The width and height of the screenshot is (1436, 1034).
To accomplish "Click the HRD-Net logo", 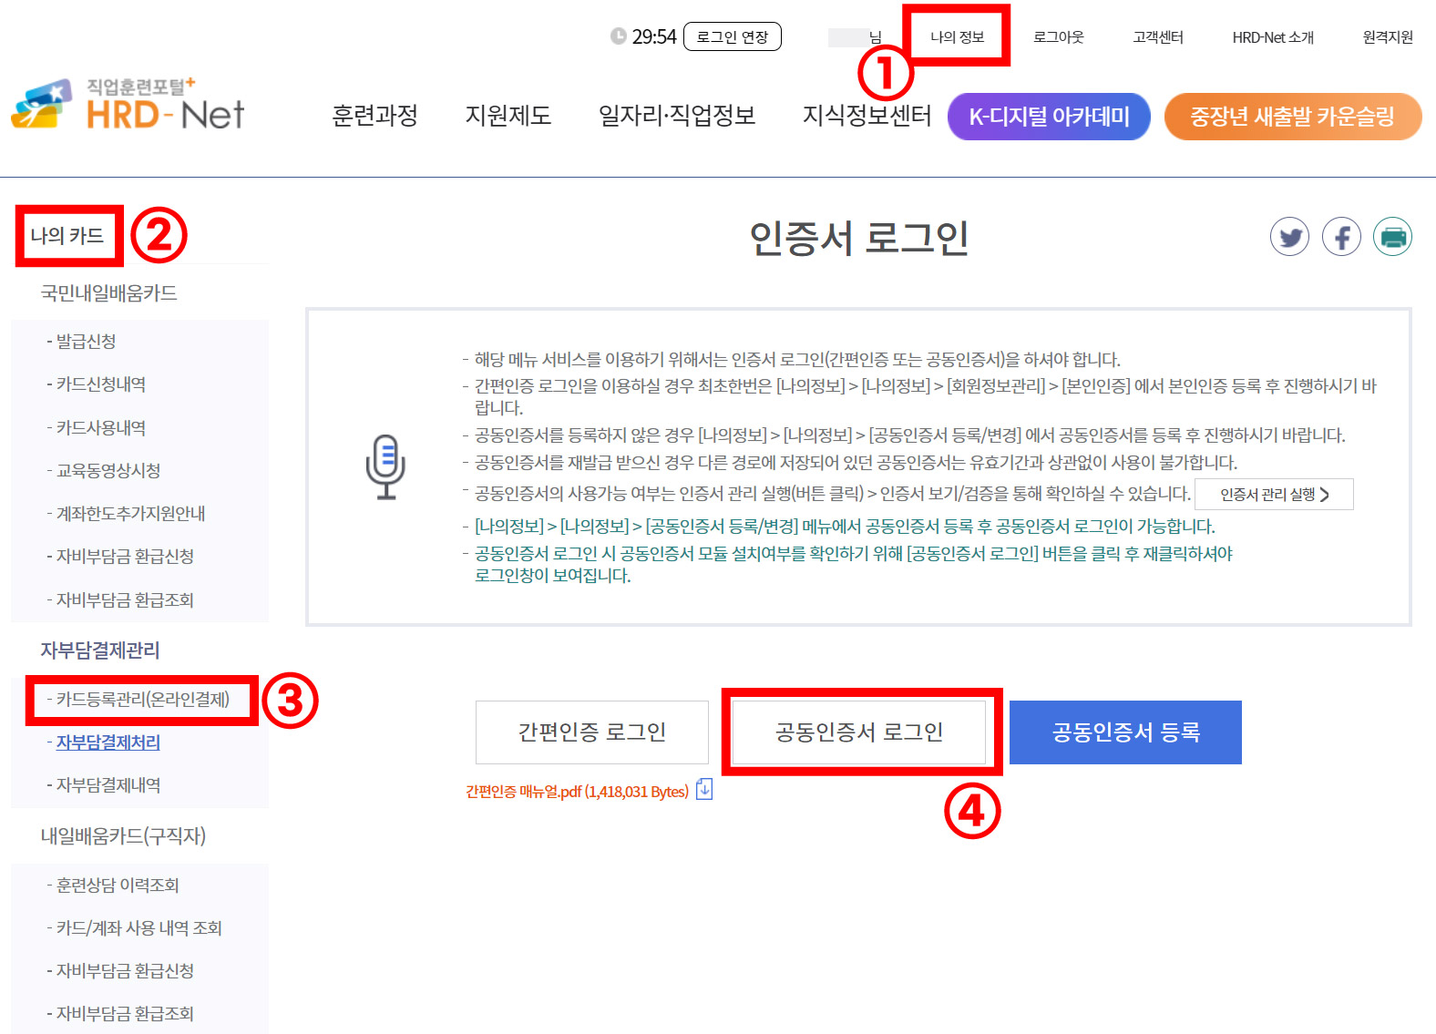I will tap(128, 105).
